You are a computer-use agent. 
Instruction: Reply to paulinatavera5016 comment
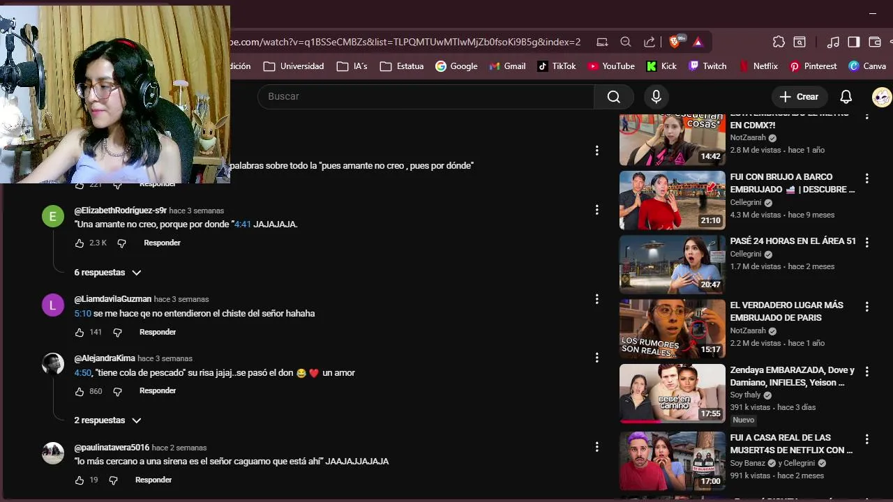153,480
